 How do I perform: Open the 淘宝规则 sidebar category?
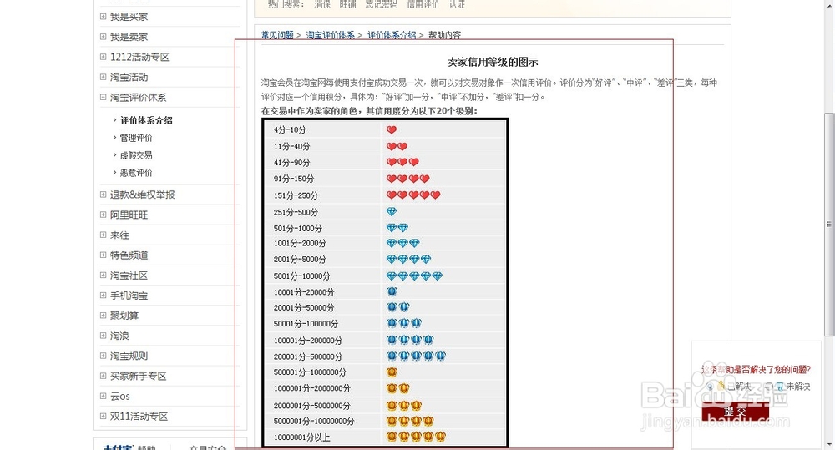[x=129, y=356]
